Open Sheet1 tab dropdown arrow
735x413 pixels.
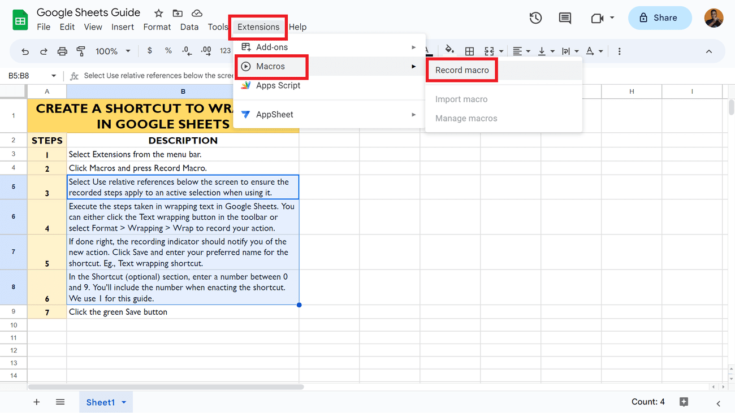124,402
